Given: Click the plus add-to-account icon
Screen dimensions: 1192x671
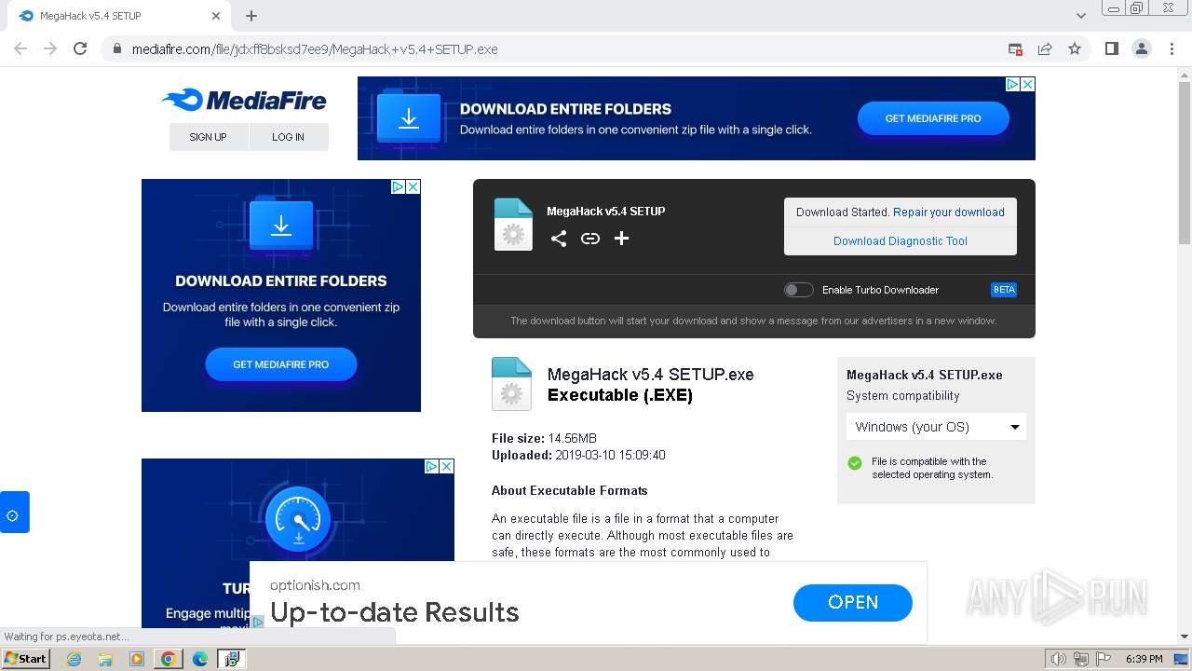Looking at the screenshot, I should click(622, 239).
